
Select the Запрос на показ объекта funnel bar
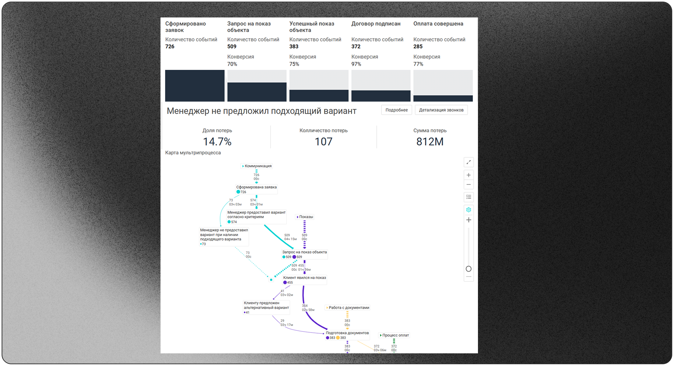click(x=257, y=92)
